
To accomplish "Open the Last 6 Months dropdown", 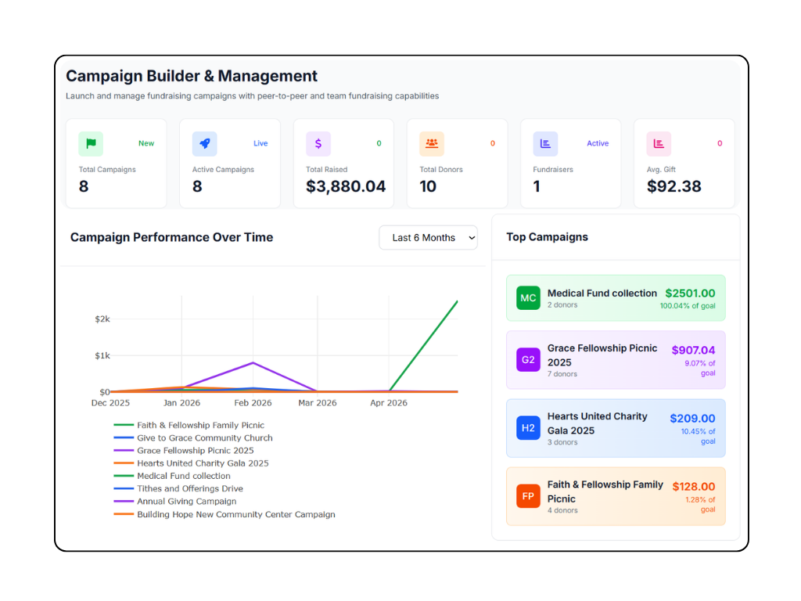I will [x=428, y=238].
